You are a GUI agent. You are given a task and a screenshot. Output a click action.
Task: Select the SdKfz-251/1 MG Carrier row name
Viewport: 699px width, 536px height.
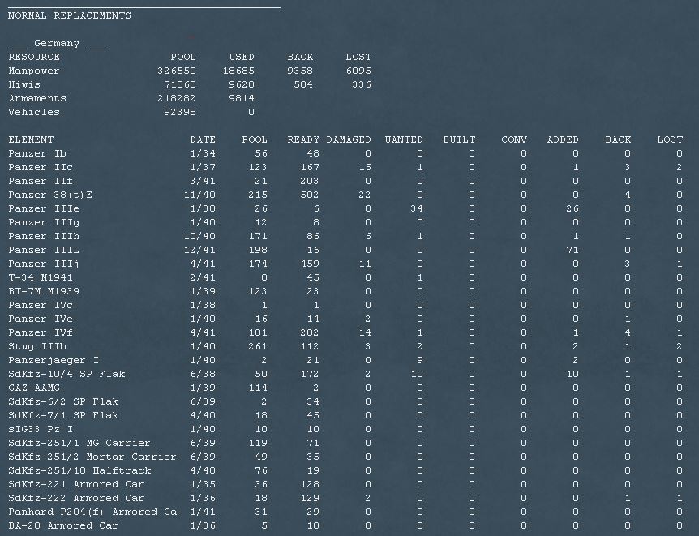pos(79,444)
